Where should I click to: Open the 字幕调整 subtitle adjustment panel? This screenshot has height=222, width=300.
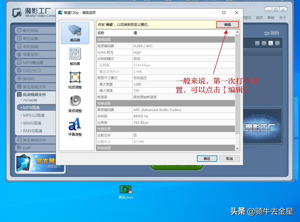[74, 126]
